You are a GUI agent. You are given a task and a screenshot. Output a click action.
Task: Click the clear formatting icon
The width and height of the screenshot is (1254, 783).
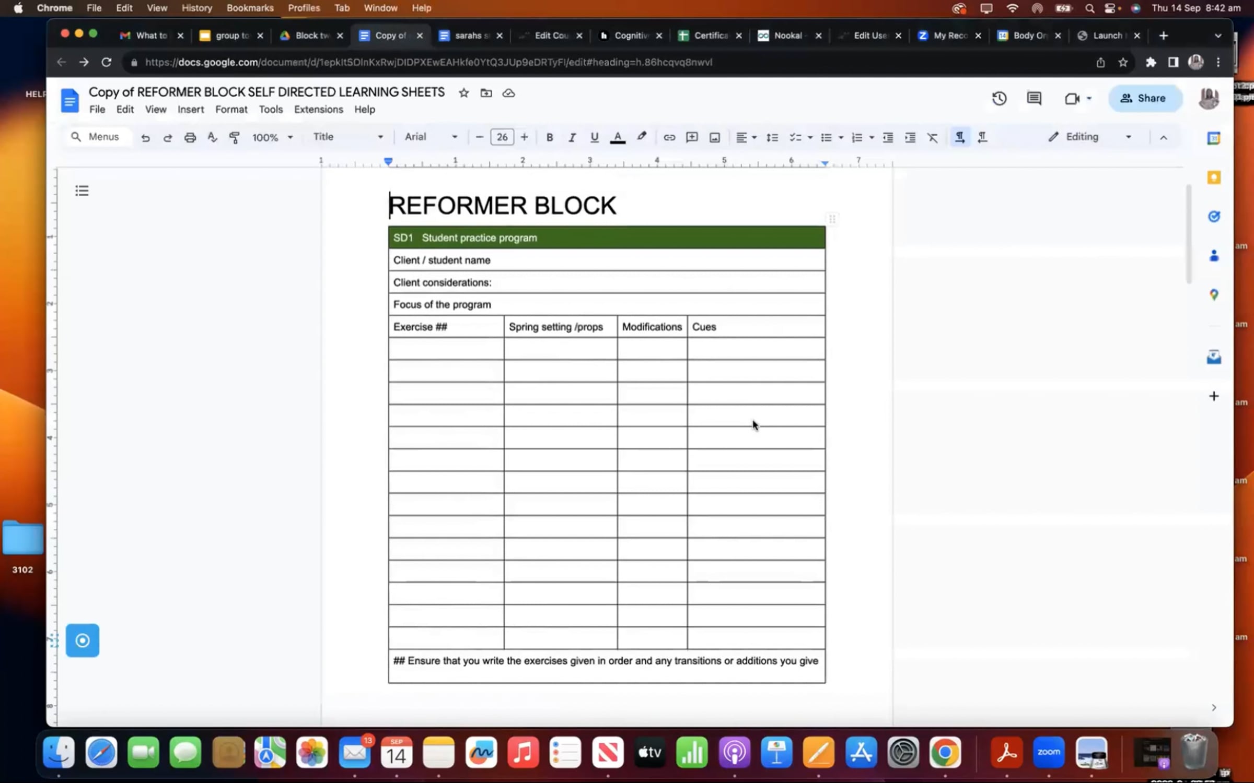tap(932, 137)
